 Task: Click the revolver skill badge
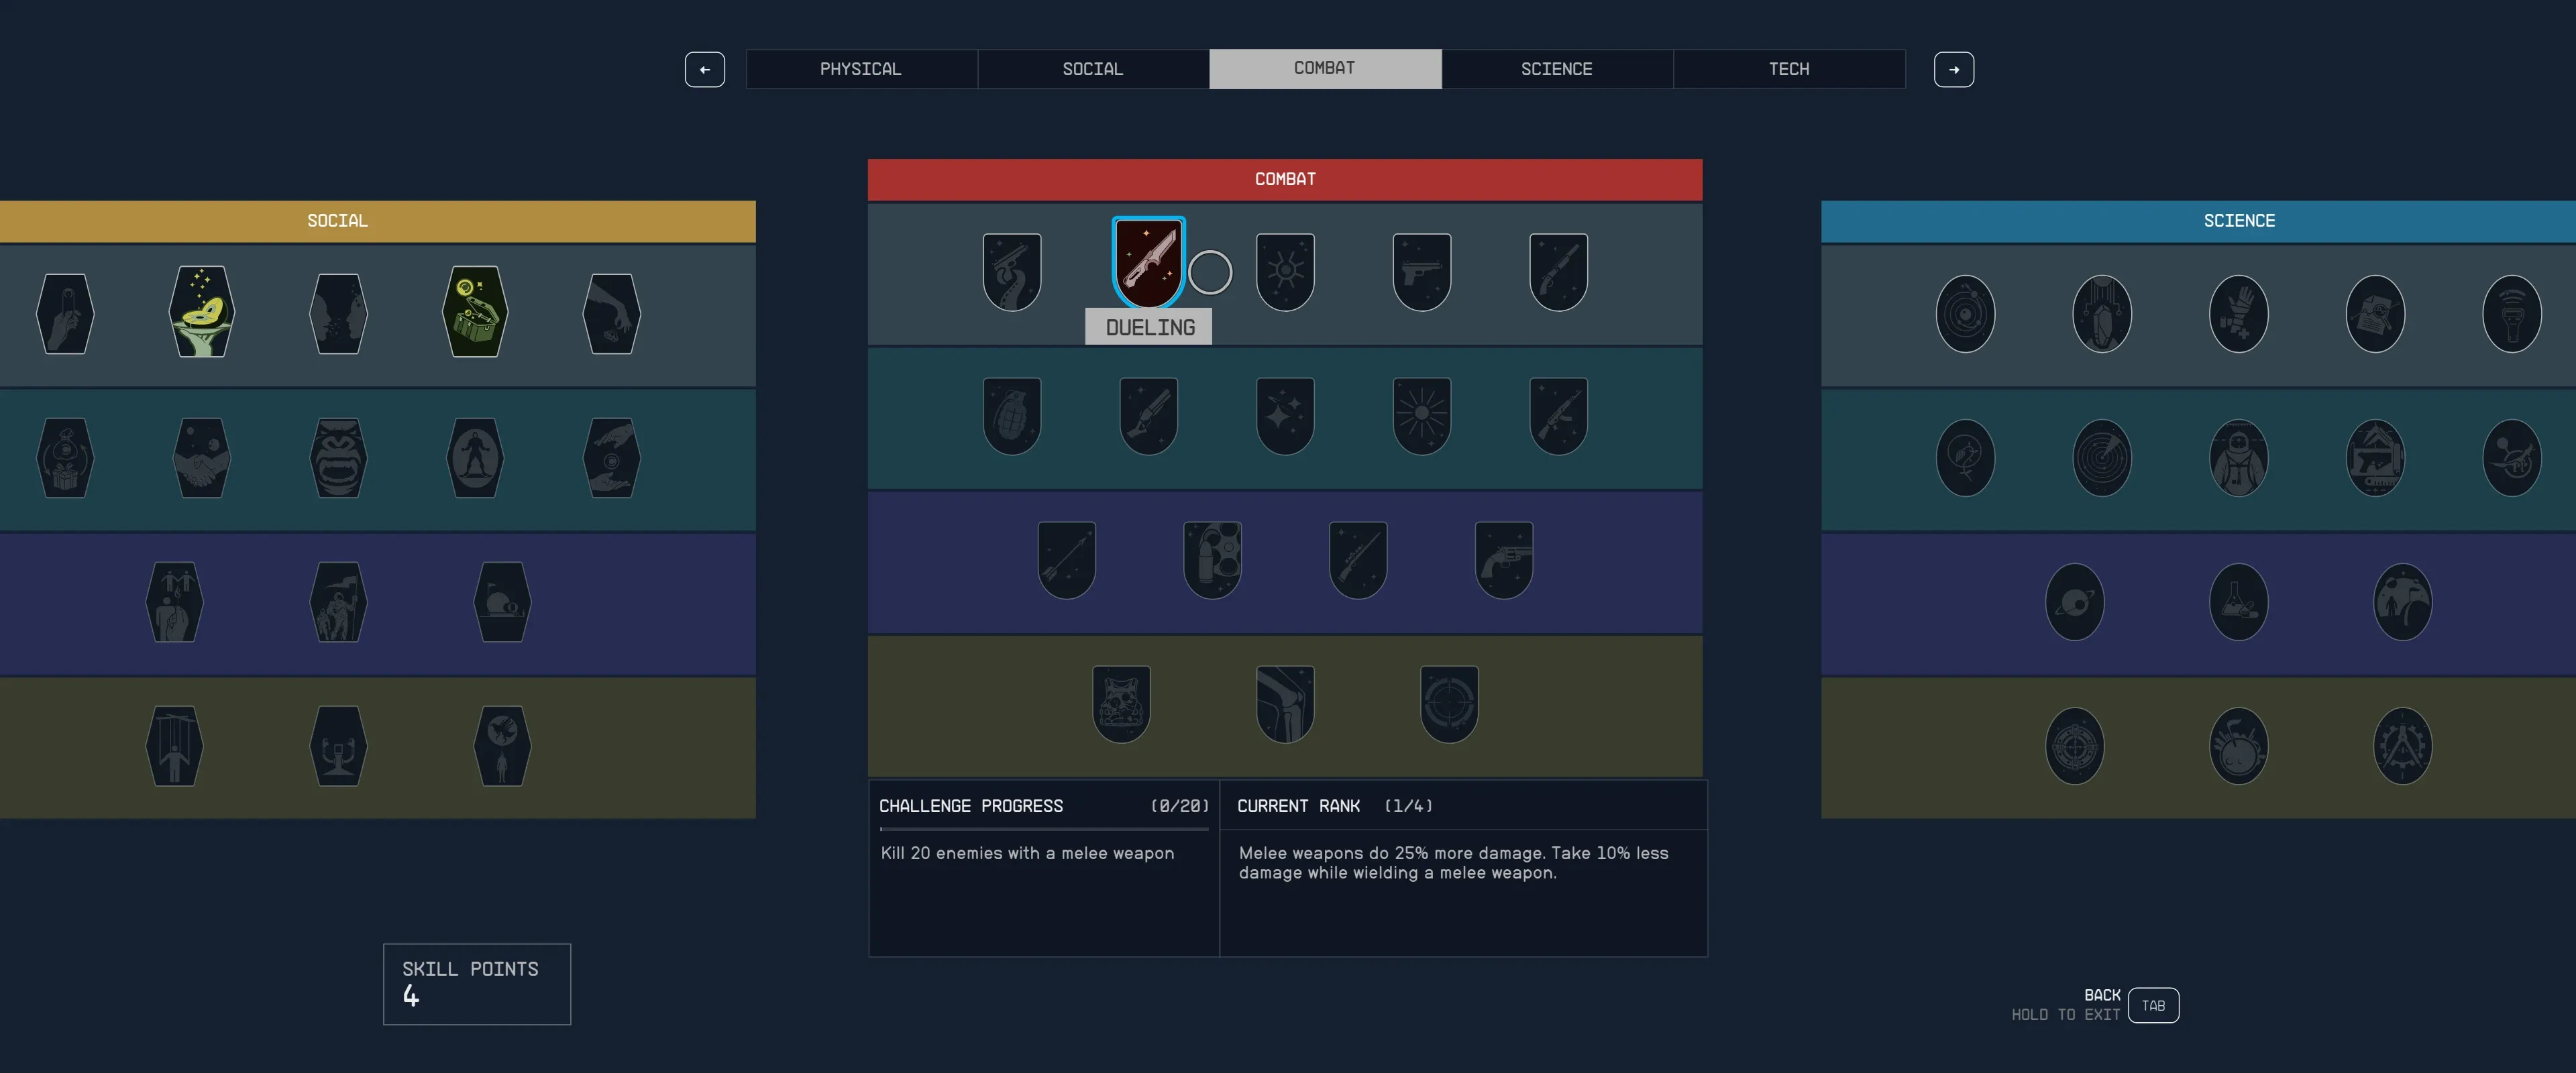[1503, 559]
